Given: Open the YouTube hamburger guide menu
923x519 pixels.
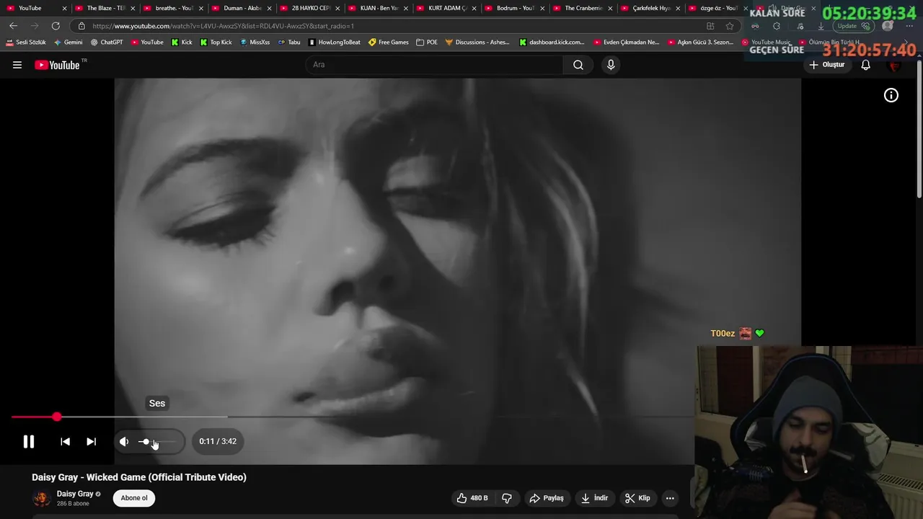Looking at the screenshot, I should point(17,65).
